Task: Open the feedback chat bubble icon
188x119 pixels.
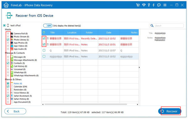Action: click(x=159, y=5)
